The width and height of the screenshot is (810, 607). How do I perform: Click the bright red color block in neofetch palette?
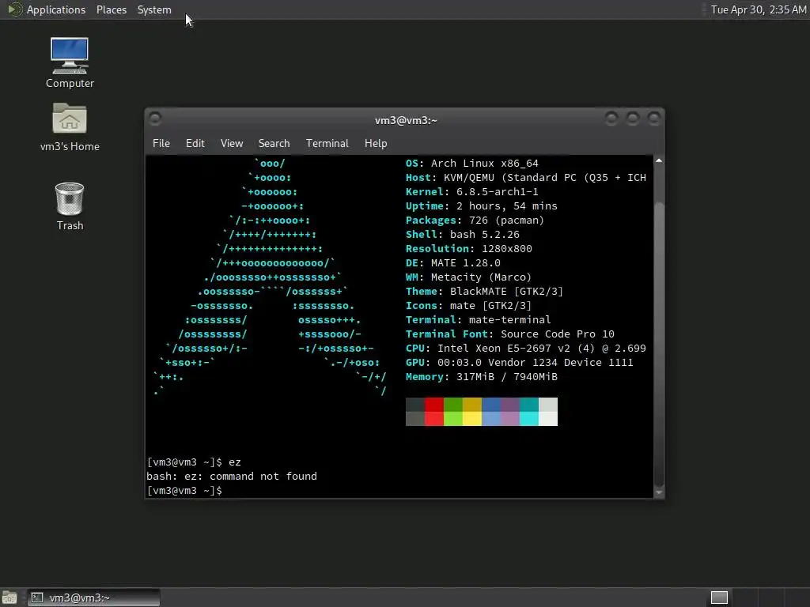[x=434, y=419]
